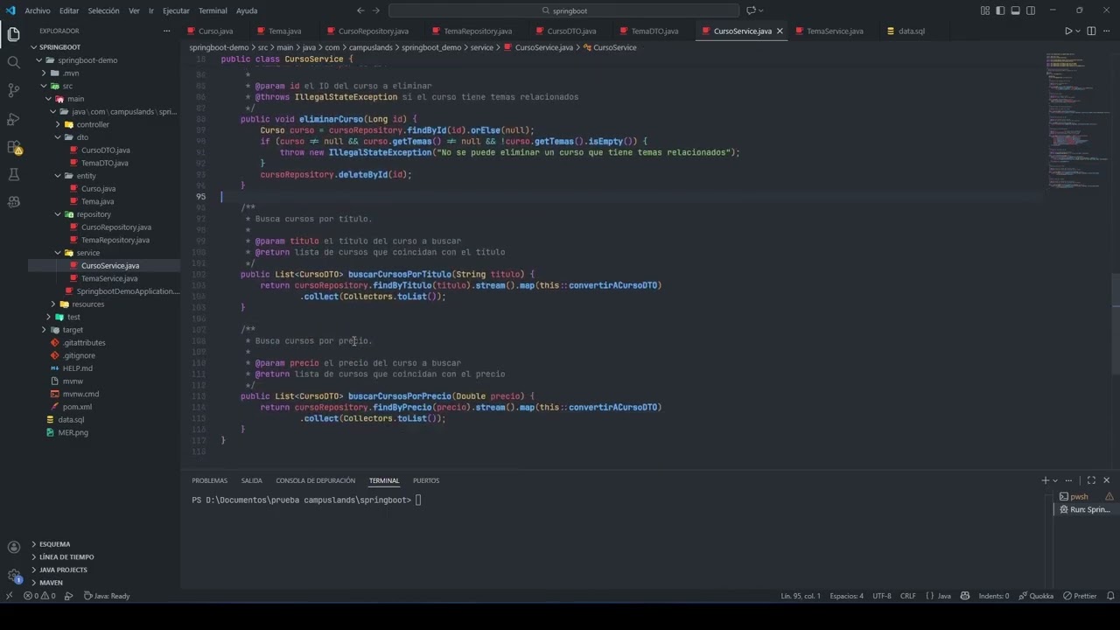
Task: Open editor more actions menu
Action: click(1106, 31)
